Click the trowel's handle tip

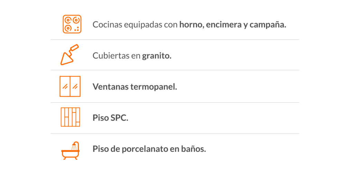(x=75, y=47)
